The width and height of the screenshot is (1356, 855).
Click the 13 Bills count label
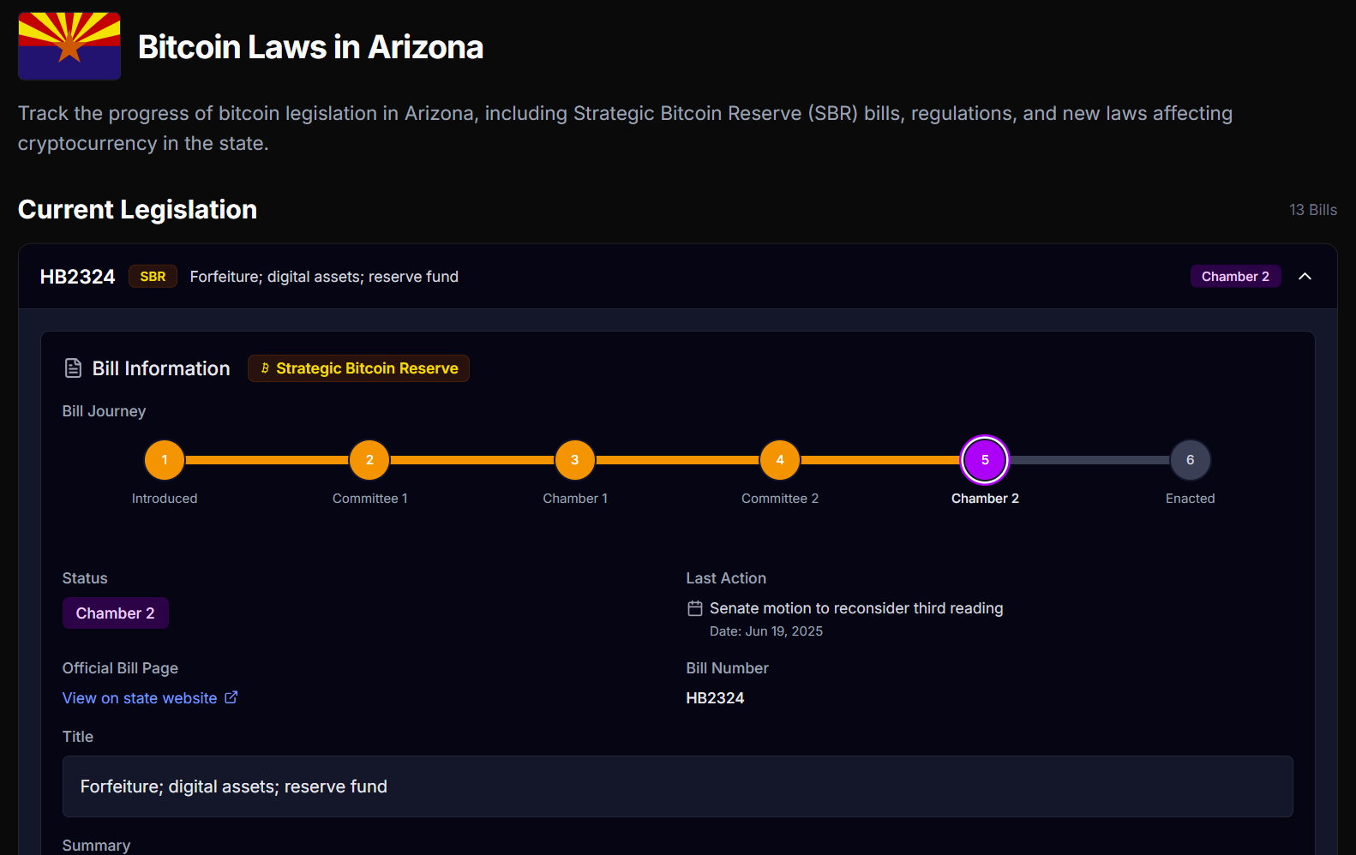[x=1312, y=210]
